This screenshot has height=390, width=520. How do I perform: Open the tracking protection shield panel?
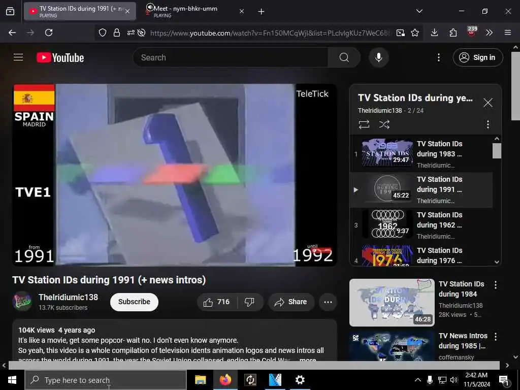click(x=103, y=32)
